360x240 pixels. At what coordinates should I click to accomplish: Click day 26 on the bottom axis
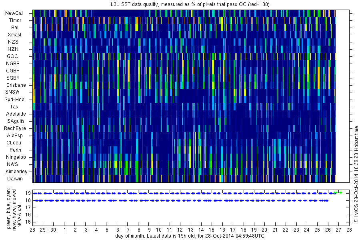(328, 230)
